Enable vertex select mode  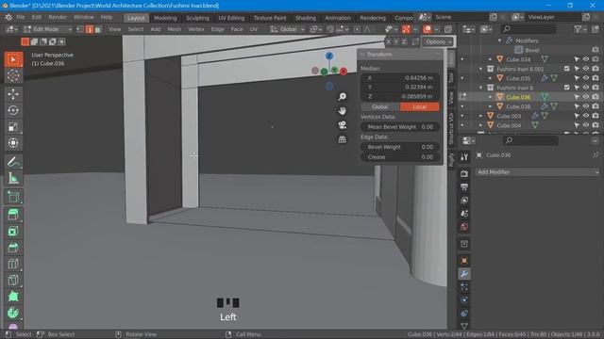[x=80, y=29]
